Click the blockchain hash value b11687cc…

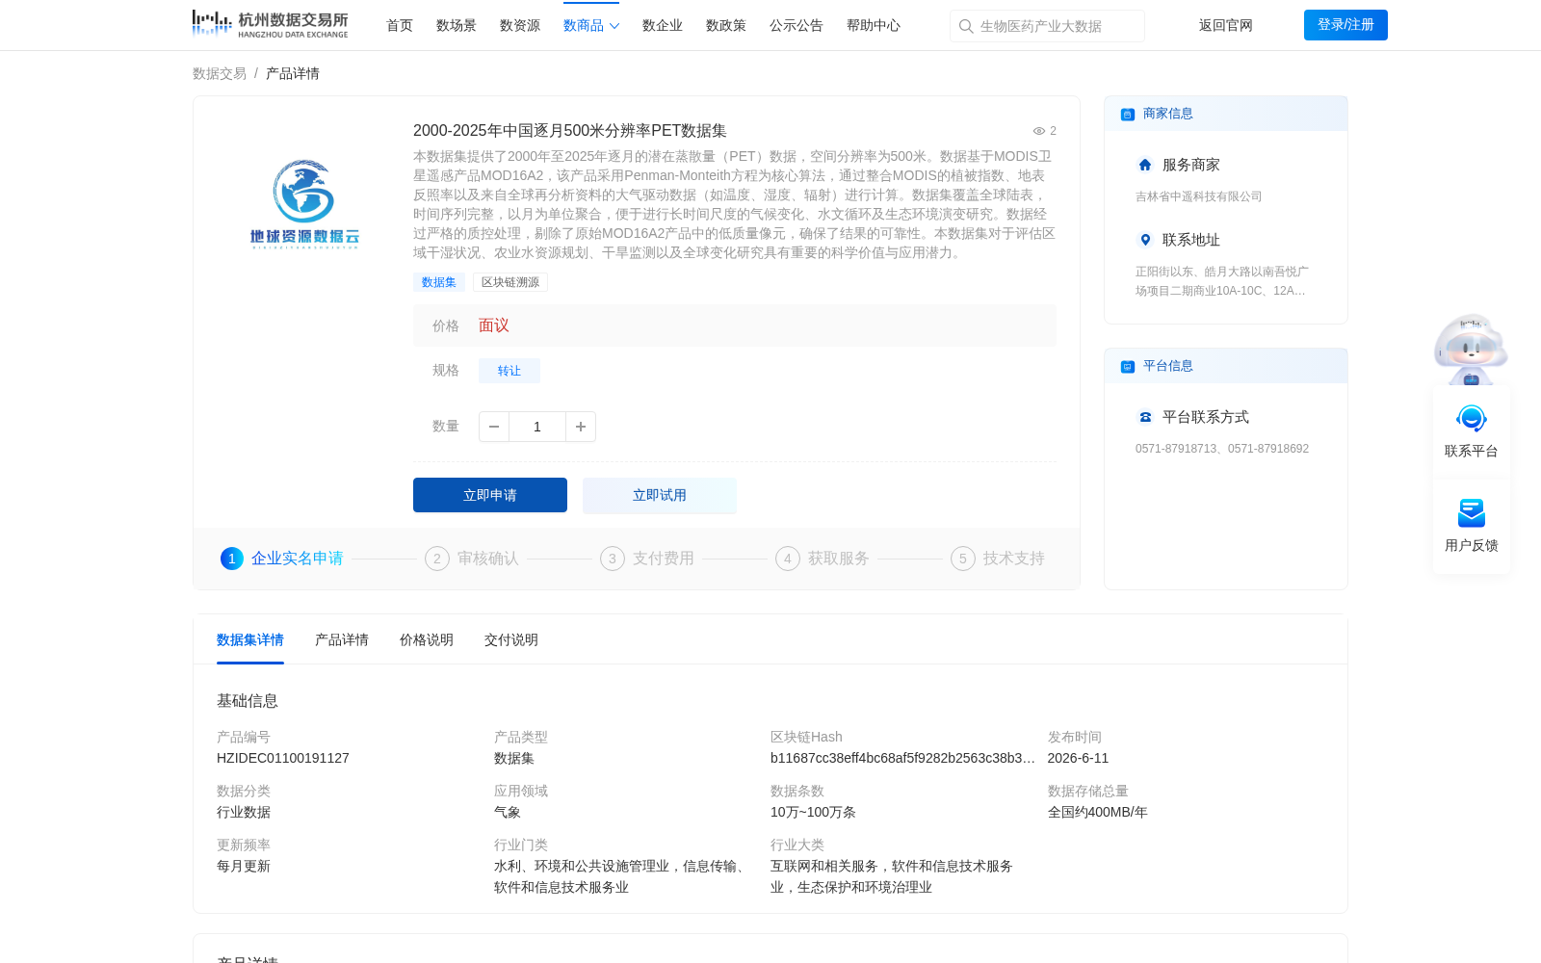pos(902,758)
